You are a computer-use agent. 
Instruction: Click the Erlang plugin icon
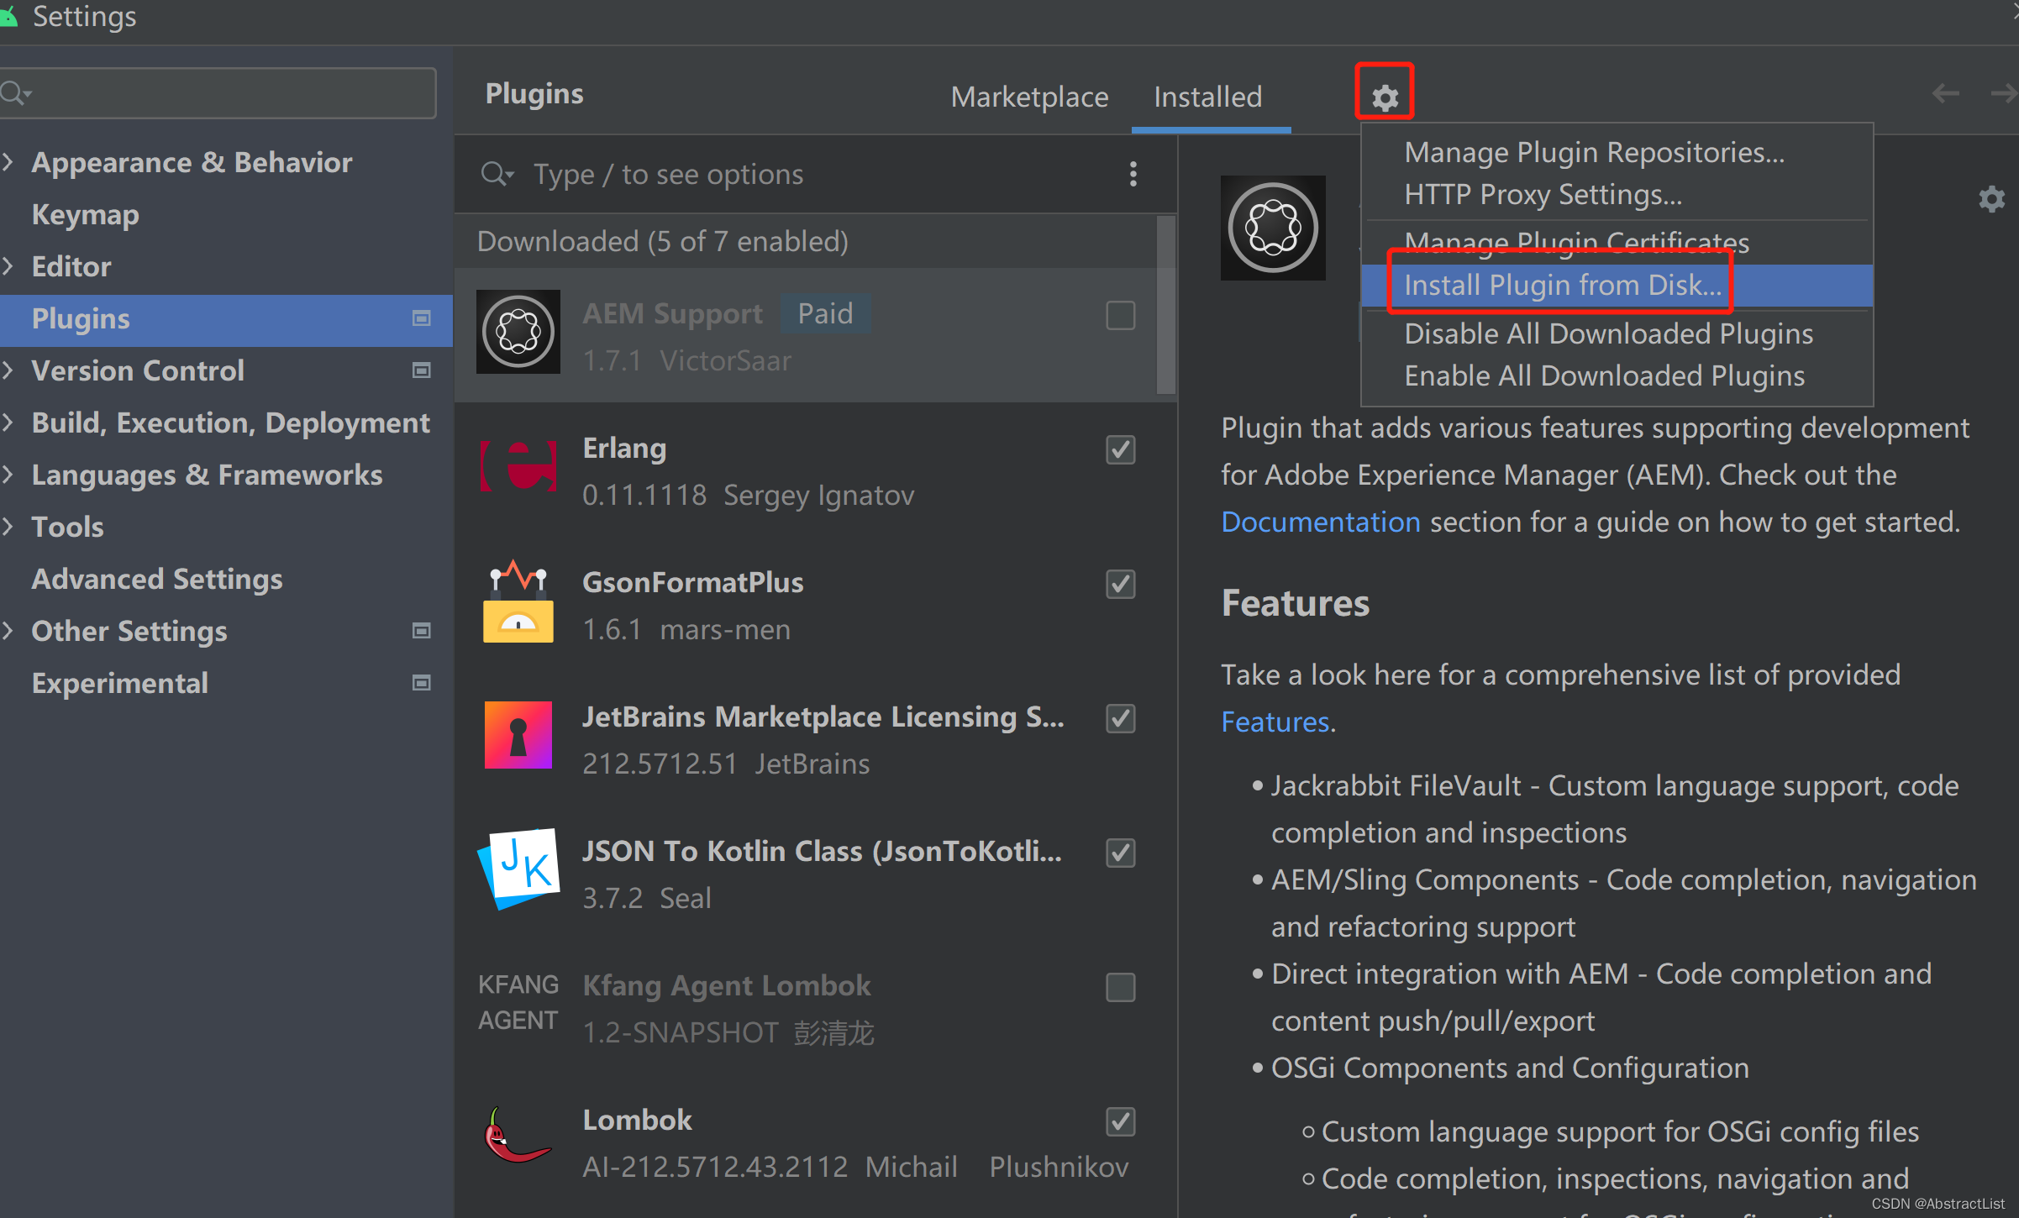pos(518,465)
